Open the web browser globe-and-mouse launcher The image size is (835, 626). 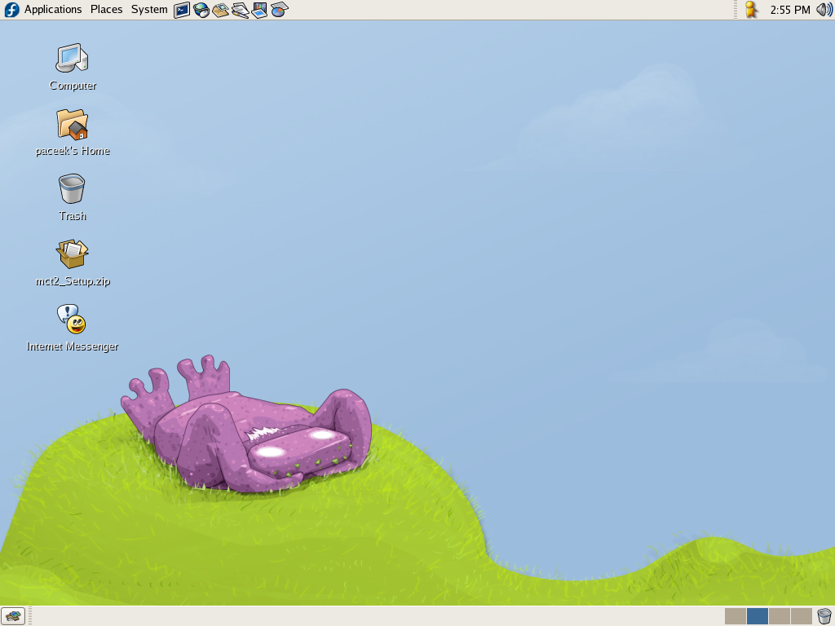(201, 10)
